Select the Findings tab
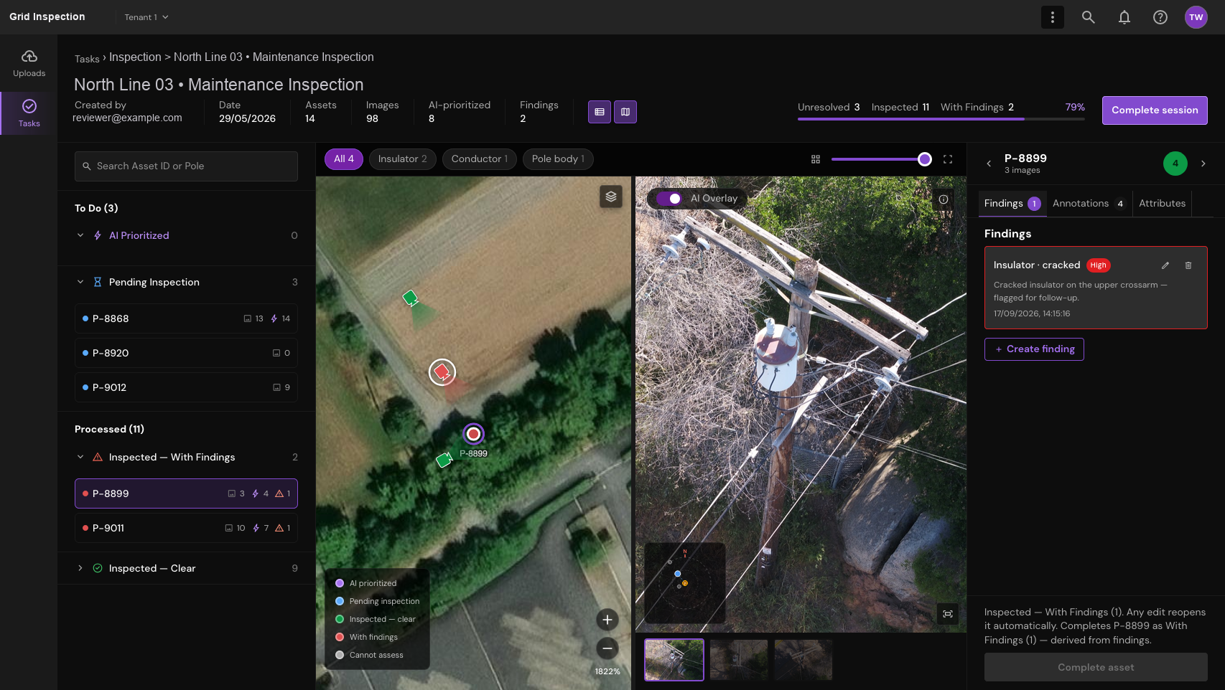The height and width of the screenshot is (690, 1225). (x=1012, y=204)
